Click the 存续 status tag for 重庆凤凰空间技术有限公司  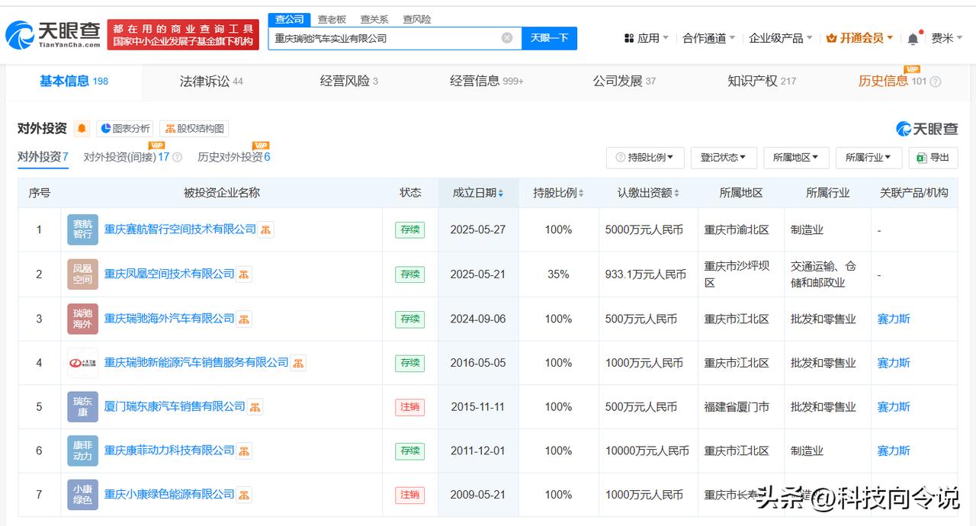click(x=409, y=274)
